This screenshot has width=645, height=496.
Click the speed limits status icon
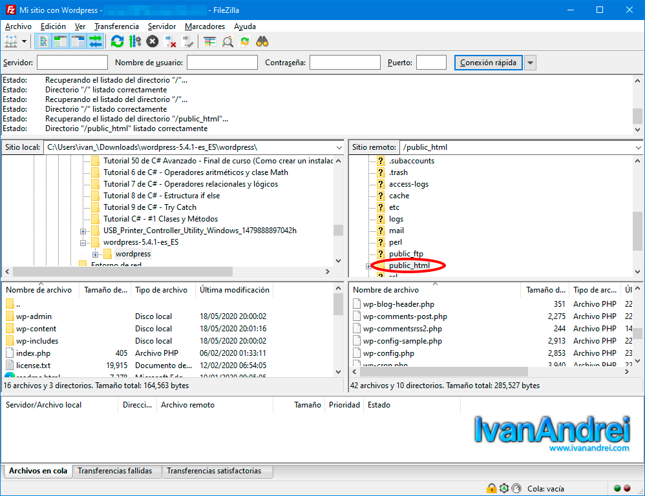pyautogui.click(x=516, y=489)
